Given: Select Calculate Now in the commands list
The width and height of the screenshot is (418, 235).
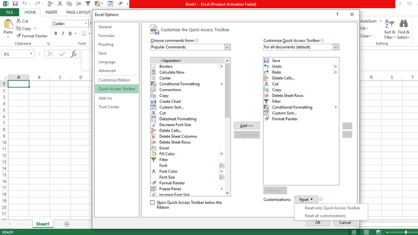Looking at the screenshot, I should [187, 72].
